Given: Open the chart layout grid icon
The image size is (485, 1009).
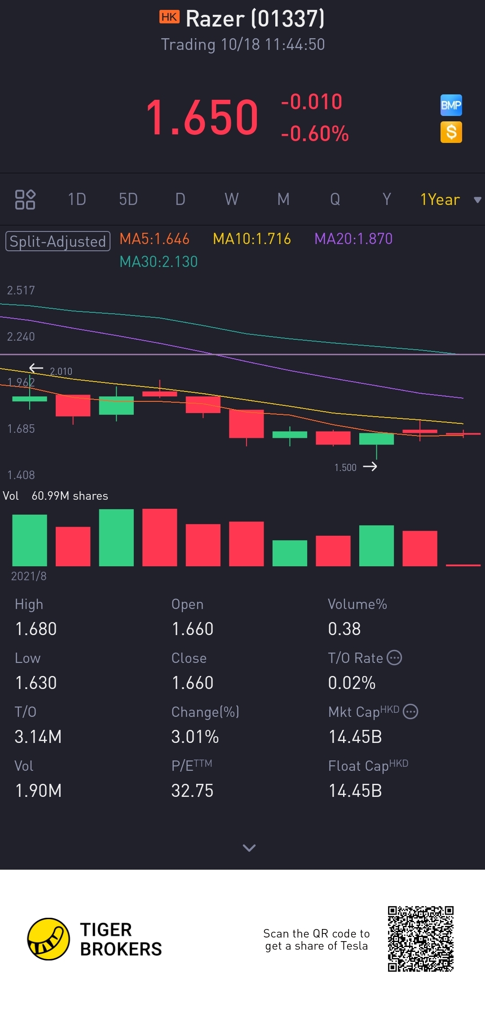Looking at the screenshot, I should tap(25, 200).
